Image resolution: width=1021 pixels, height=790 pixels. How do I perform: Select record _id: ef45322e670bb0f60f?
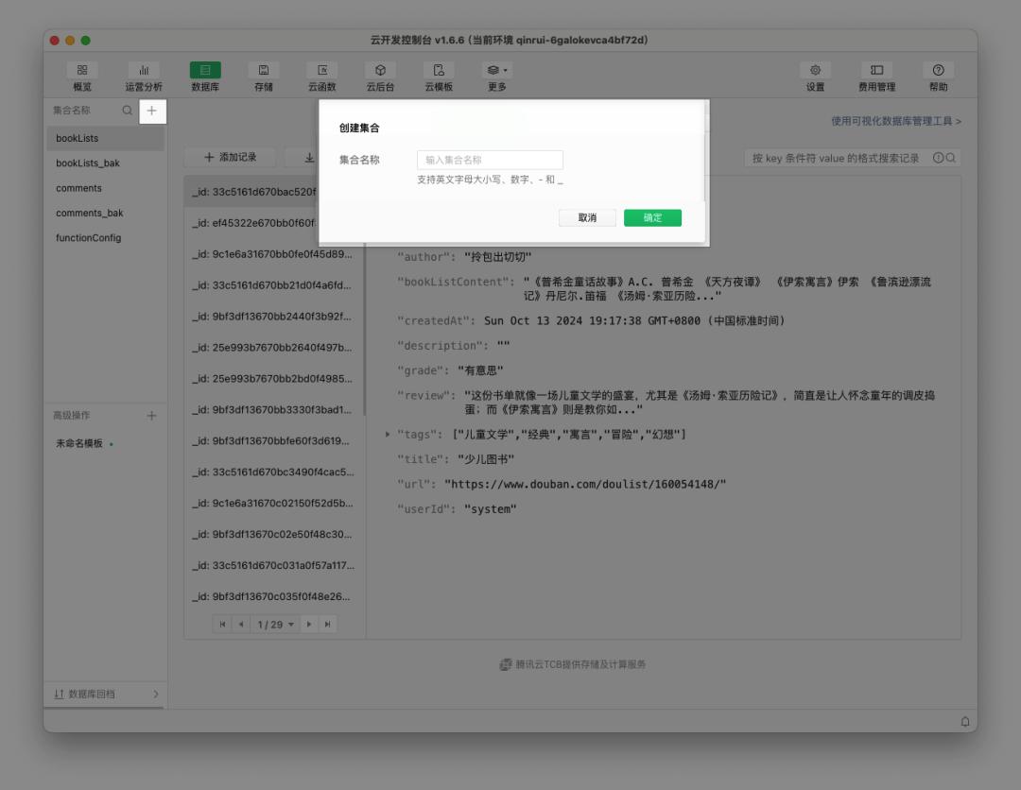tap(252, 223)
